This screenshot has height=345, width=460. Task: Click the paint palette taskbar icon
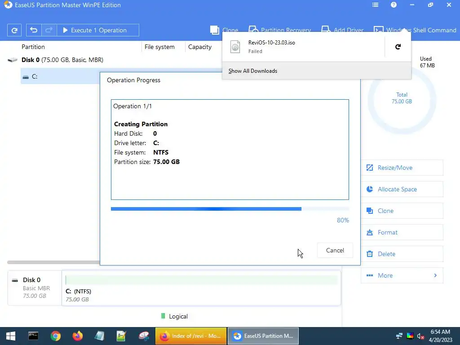(x=144, y=336)
